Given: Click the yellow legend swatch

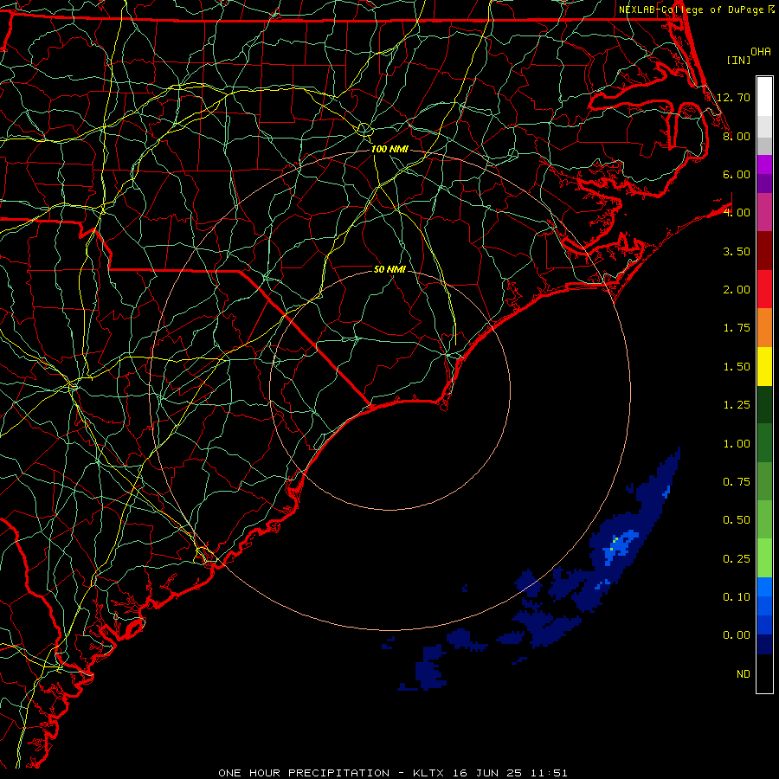Looking at the screenshot, I should [764, 366].
